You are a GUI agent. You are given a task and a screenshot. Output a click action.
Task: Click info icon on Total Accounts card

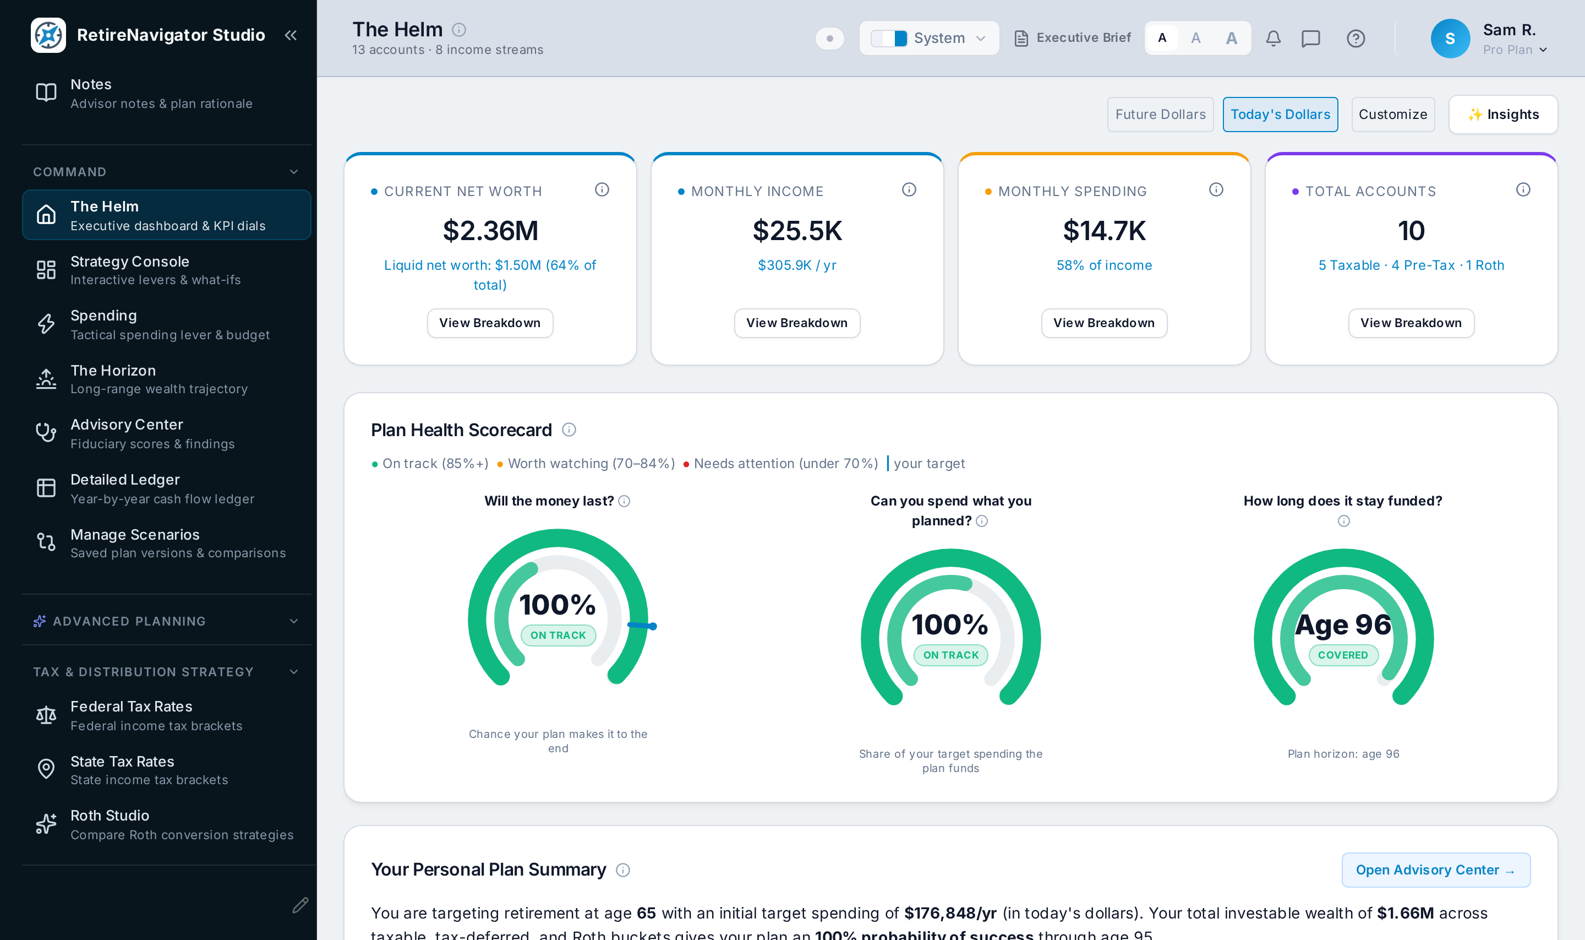tap(1523, 189)
